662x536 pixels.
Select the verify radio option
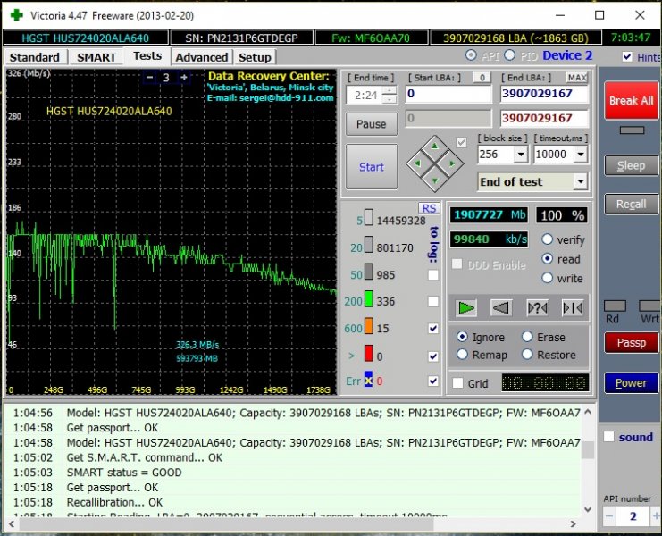coord(547,239)
